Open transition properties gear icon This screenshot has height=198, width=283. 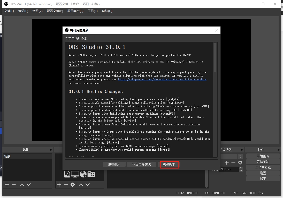(240, 163)
